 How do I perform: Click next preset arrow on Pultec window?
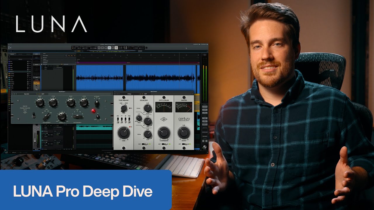(x=16, y=94)
